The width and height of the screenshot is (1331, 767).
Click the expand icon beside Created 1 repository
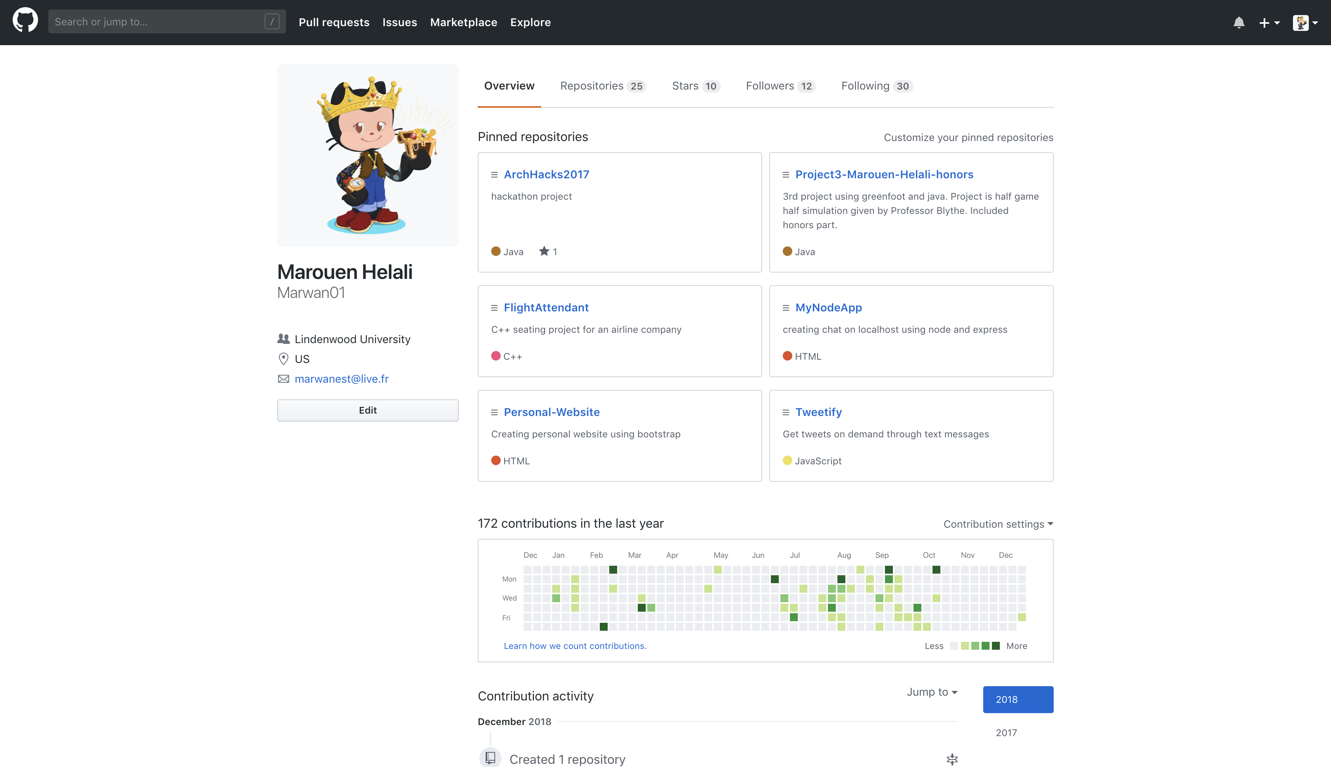pyautogui.click(x=952, y=759)
